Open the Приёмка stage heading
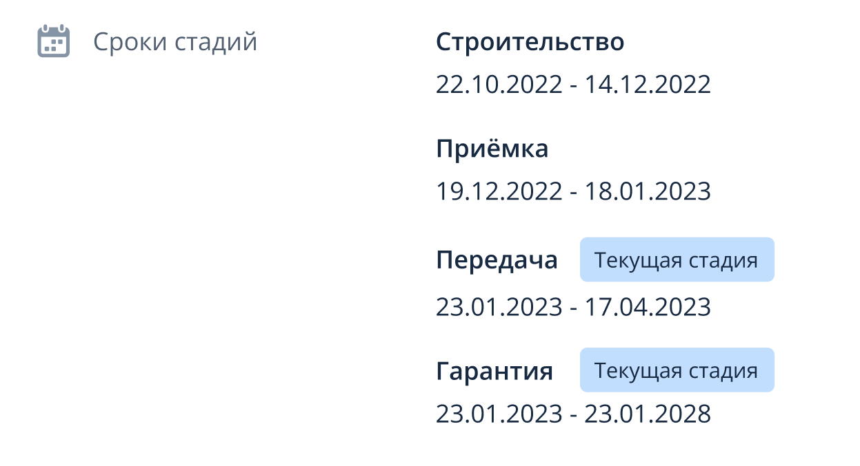This screenshot has width=860, height=466. tap(492, 149)
